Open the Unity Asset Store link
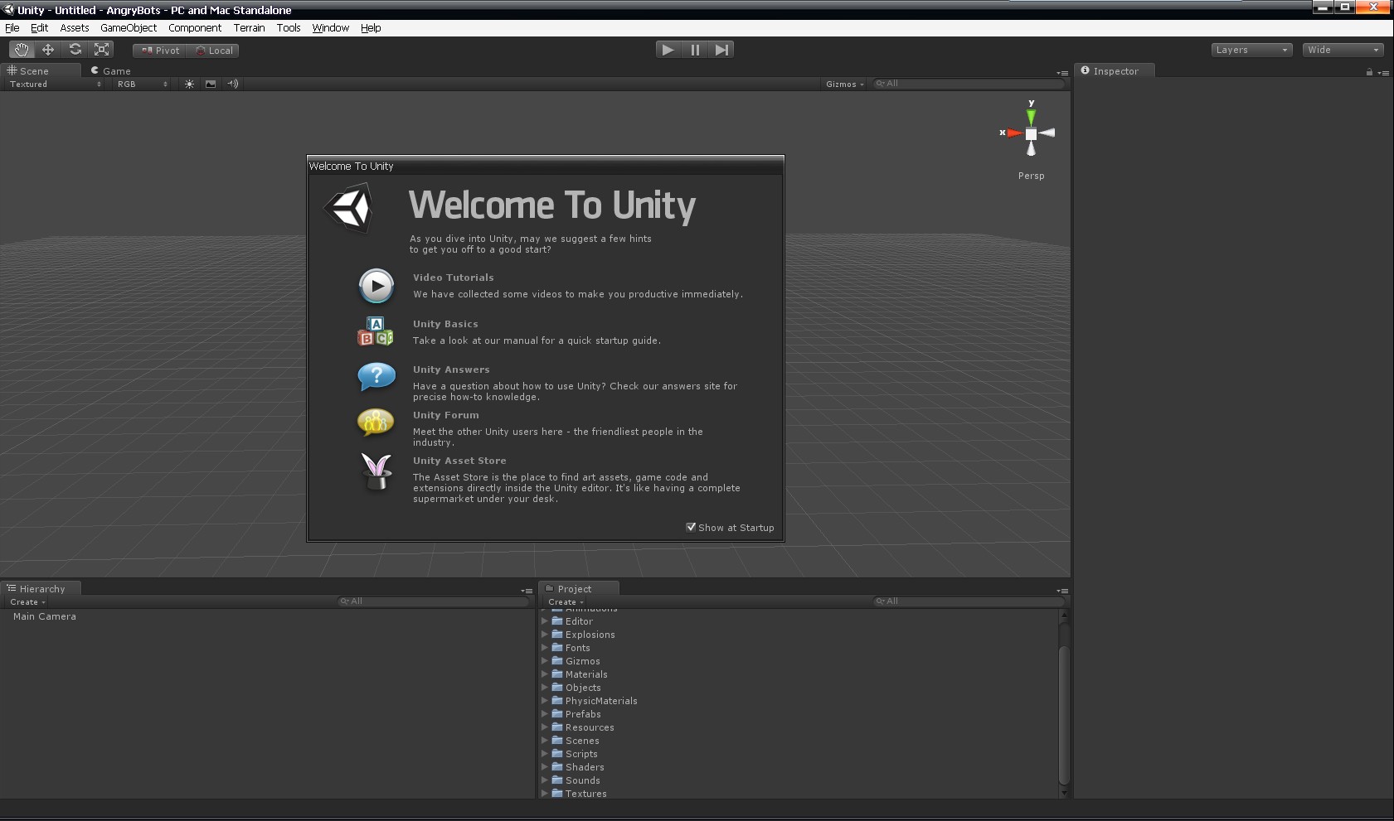Viewport: 1394px width, 821px height. tap(459, 461)
